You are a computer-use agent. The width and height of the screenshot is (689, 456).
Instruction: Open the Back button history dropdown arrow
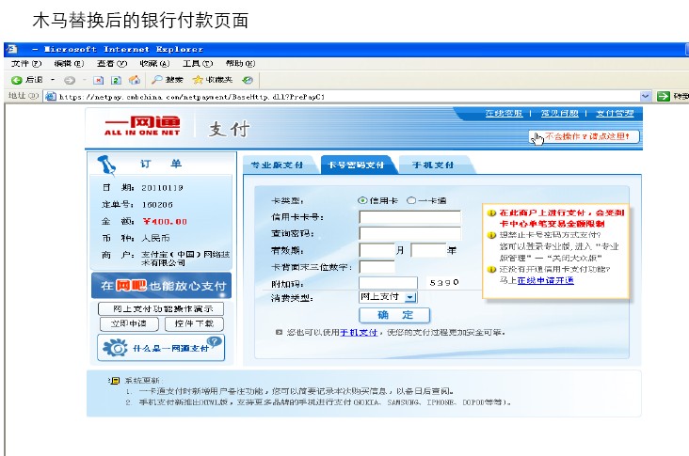tap(53, 80)
